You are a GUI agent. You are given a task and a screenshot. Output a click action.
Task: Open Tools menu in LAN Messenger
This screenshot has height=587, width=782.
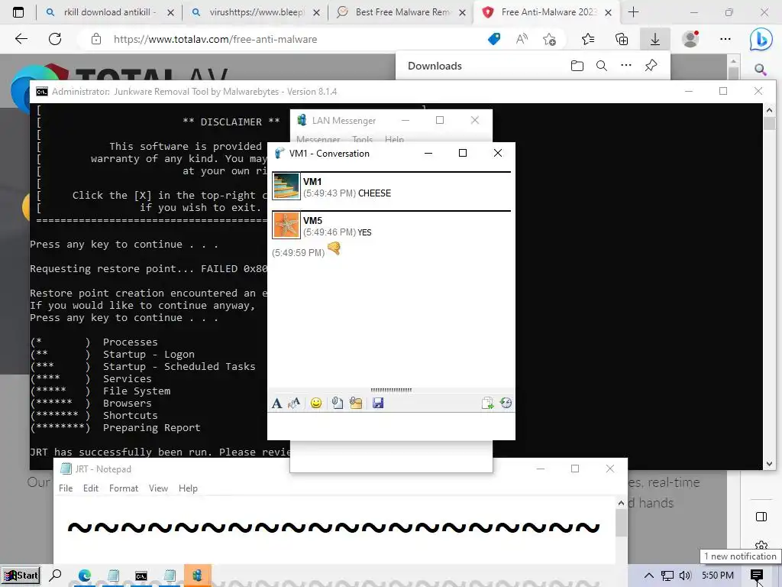coord(363,139)
